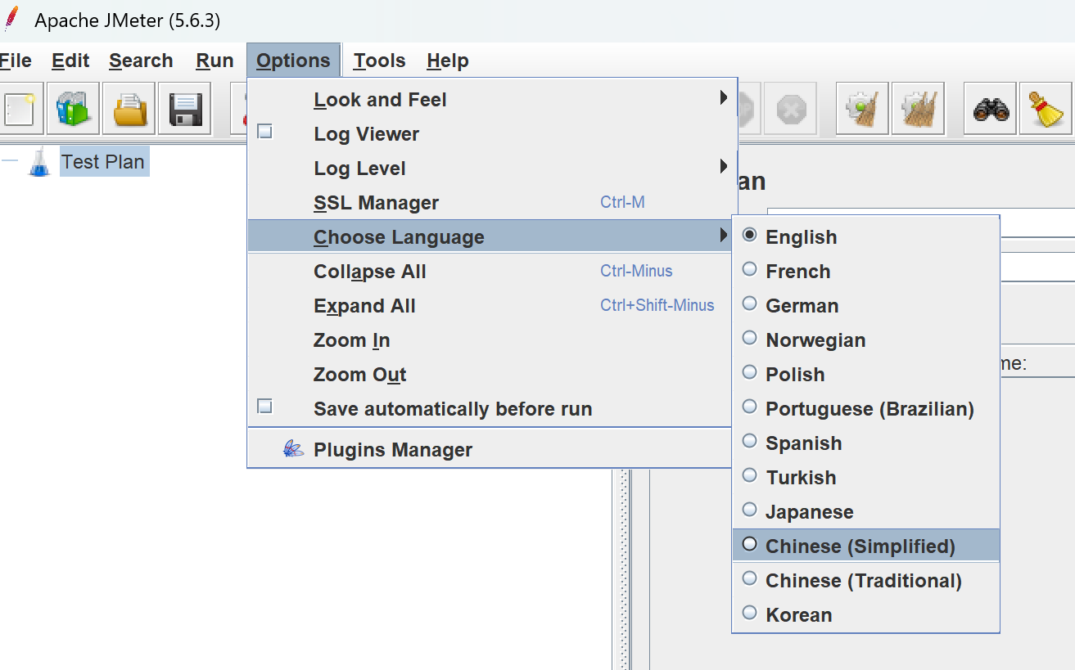Select the English language radio button
Viewport: 1075px width, 670px height.
pyautogui.click(x=749, y=235)
